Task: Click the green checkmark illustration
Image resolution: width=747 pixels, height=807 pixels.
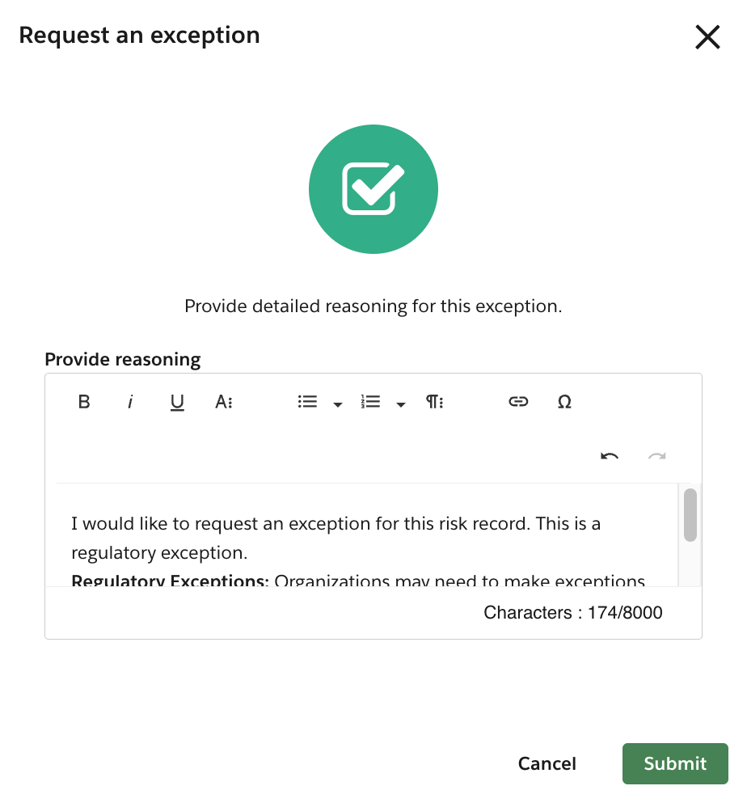Action: [373, 189]
